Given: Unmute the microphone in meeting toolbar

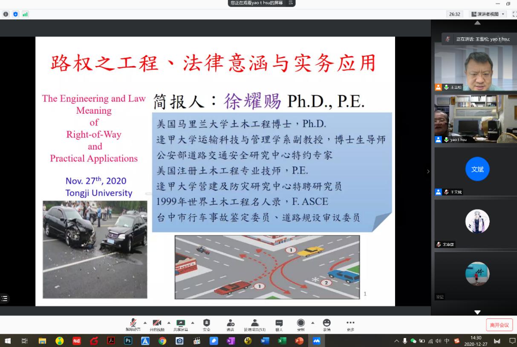Looking at the screenshot, I should [x=133, y=324].
